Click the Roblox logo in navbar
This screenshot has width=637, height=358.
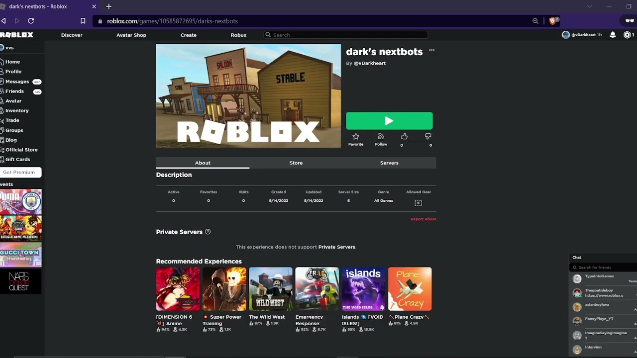point(17,35)
